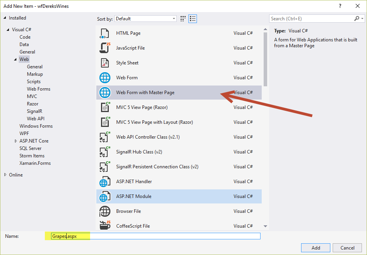
Task: Close the Add New Item dialog
Action: click(x=358, y=6)
